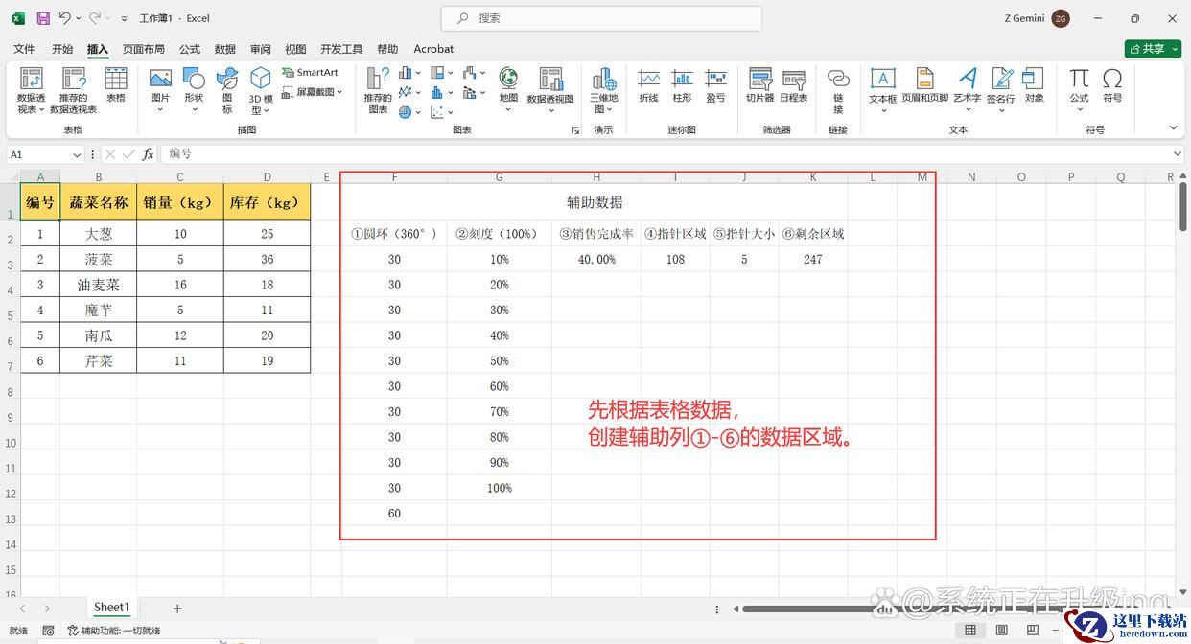The image size is (1191, 644).
Task: Switch to the 数据 (Data) tab
Action: [225, 49]
